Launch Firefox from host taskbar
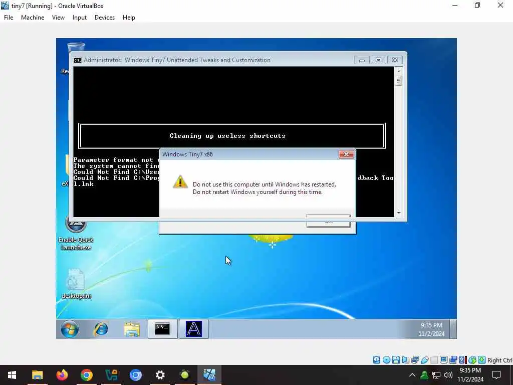 coord(62,375)
